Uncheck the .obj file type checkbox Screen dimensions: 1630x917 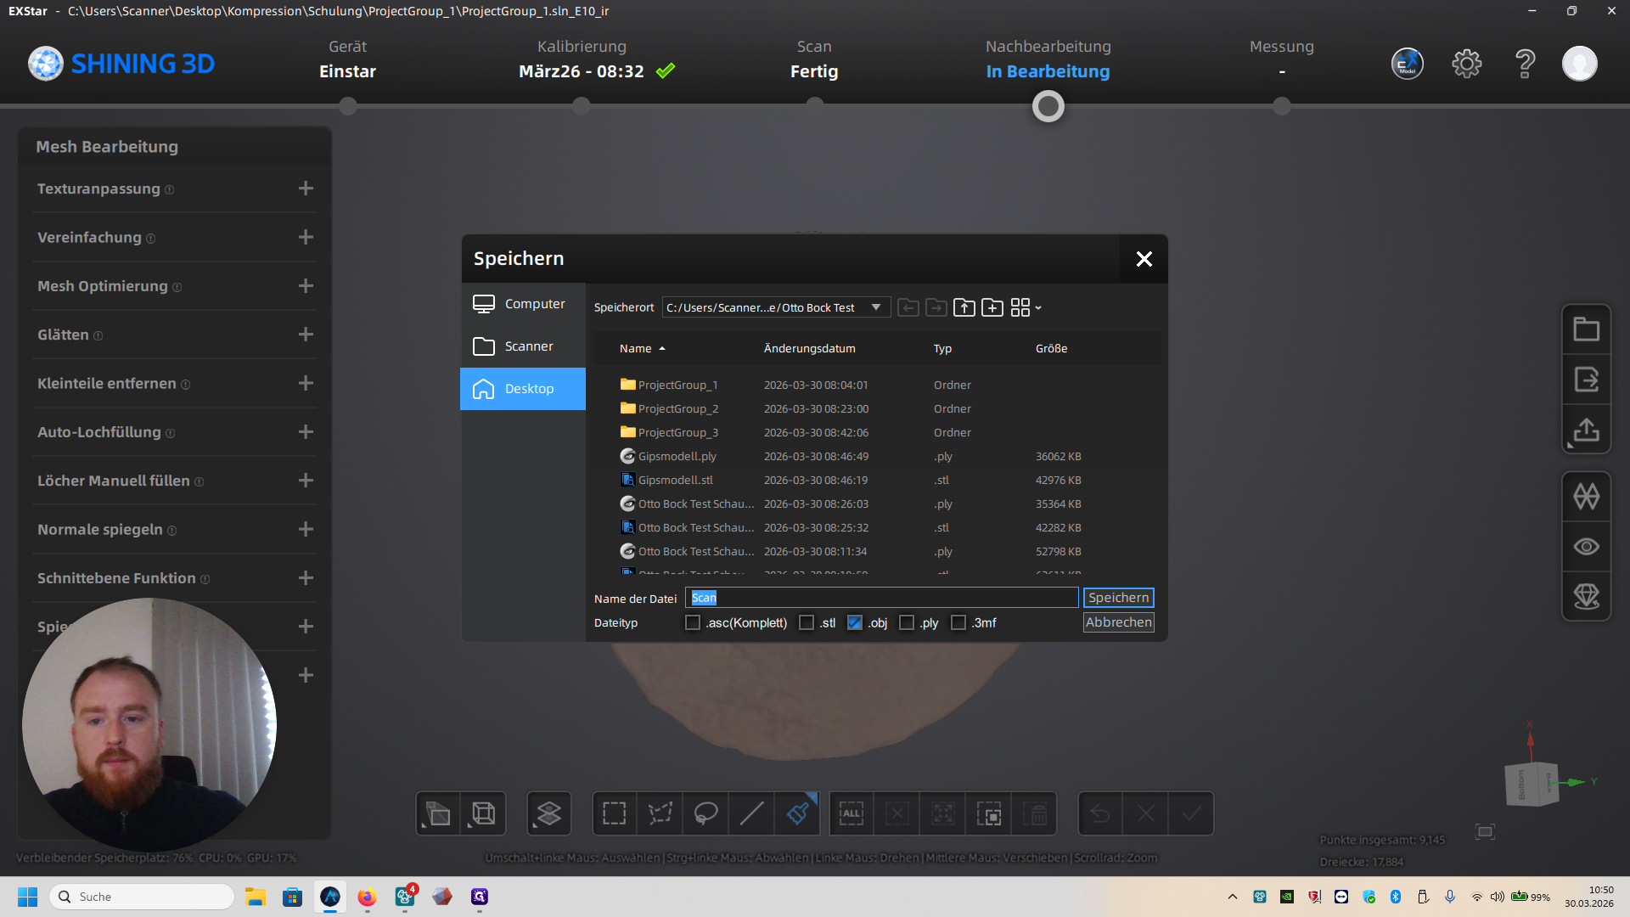point(855,622)
